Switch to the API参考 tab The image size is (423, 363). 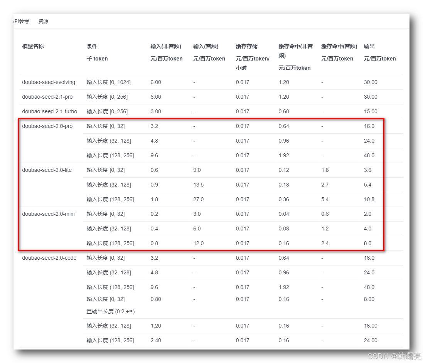(x=21, y=21)
